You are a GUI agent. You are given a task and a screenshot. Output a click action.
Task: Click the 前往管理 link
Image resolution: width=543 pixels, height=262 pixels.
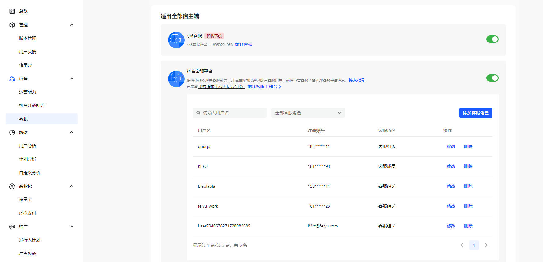click(244, 45)
